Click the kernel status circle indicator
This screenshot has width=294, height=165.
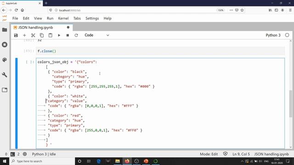[287, 35]
